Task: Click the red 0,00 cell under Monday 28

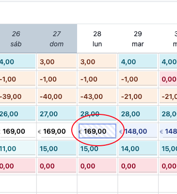Action: click(x=97, y=166)
